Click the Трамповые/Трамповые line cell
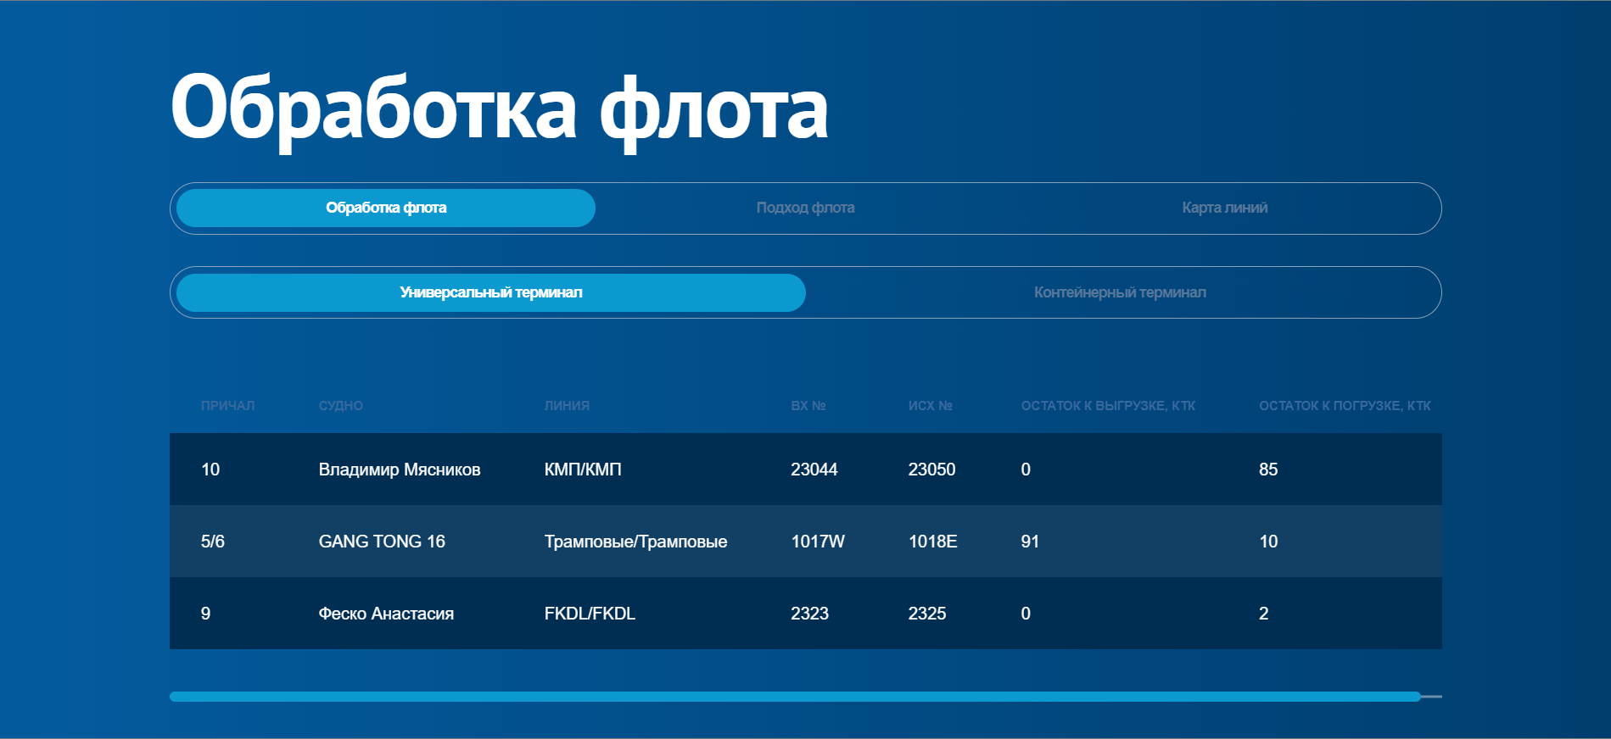 click(635, 542)
